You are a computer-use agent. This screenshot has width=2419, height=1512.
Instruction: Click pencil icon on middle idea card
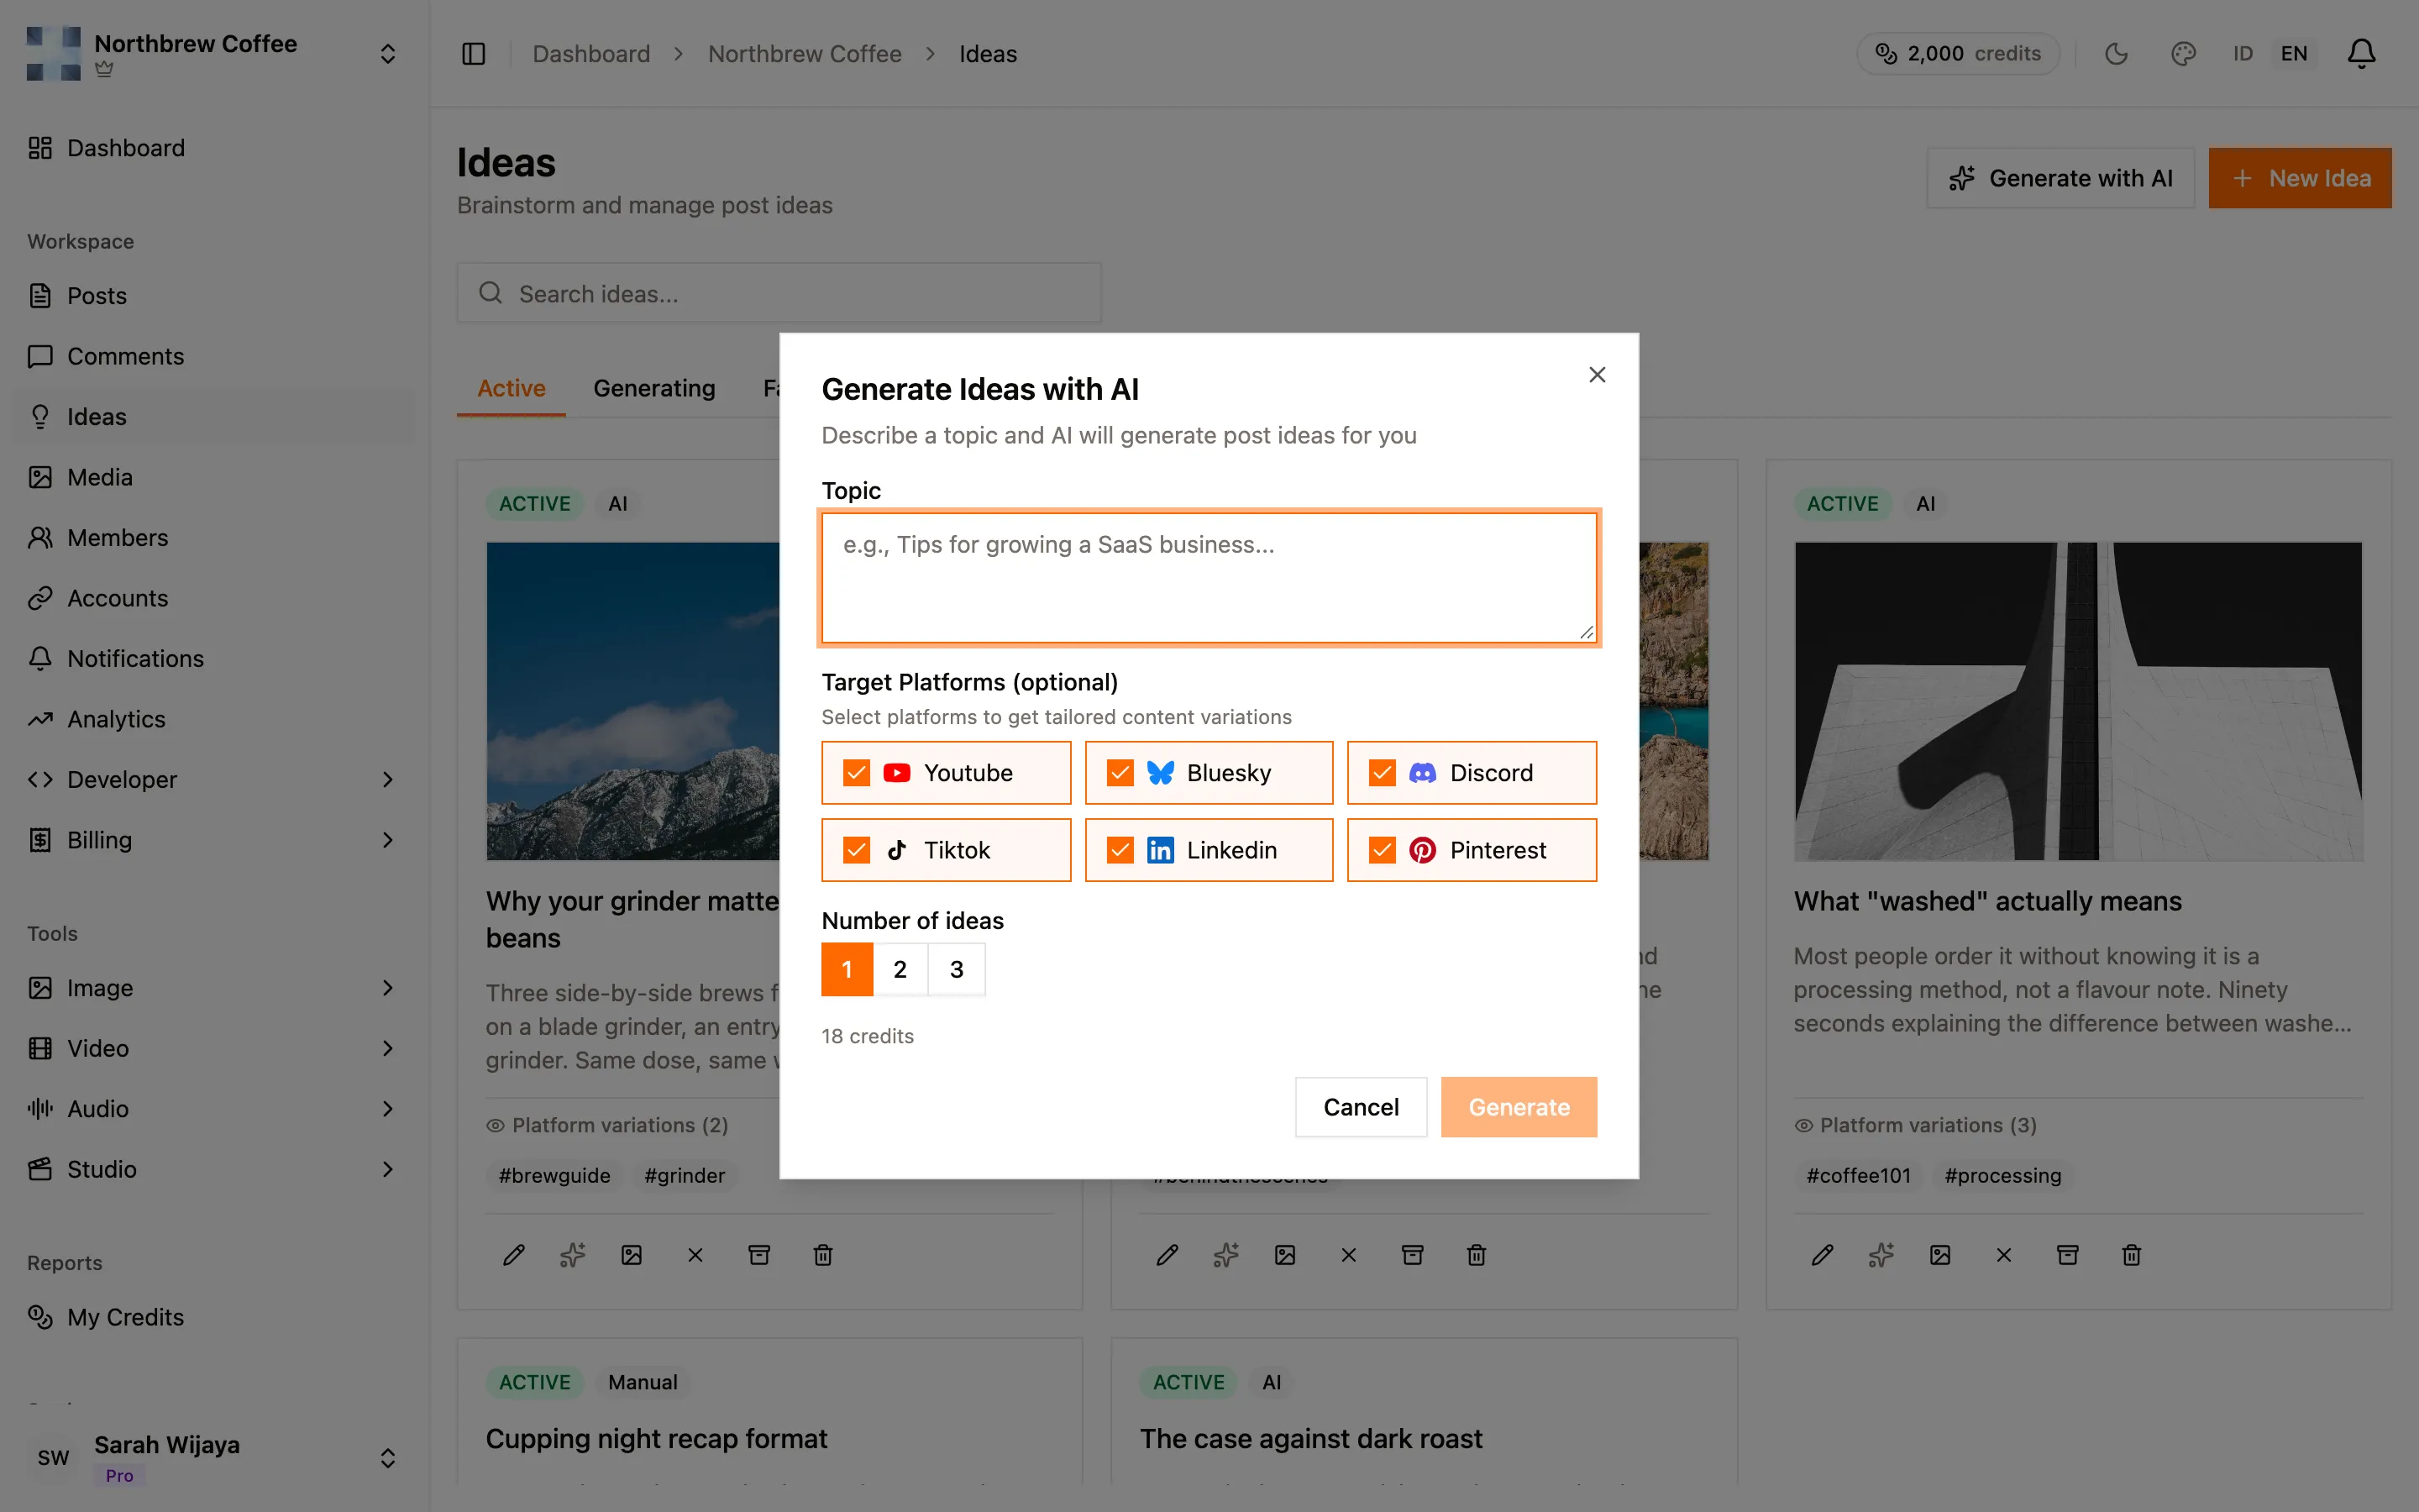[1168, 1255]
